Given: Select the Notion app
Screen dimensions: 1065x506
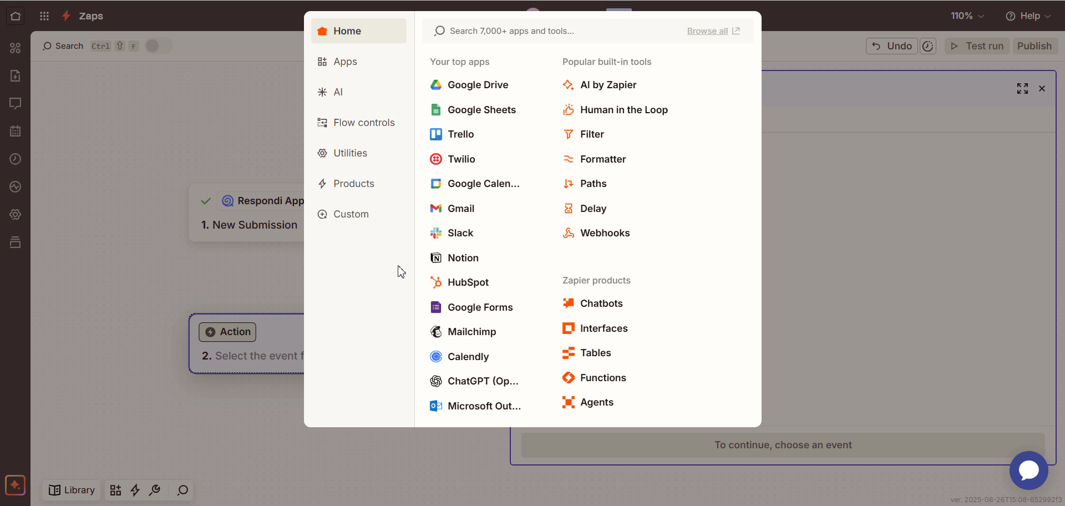Looking at the screenshot, I should pyautogui.click(x=454, y=258).
